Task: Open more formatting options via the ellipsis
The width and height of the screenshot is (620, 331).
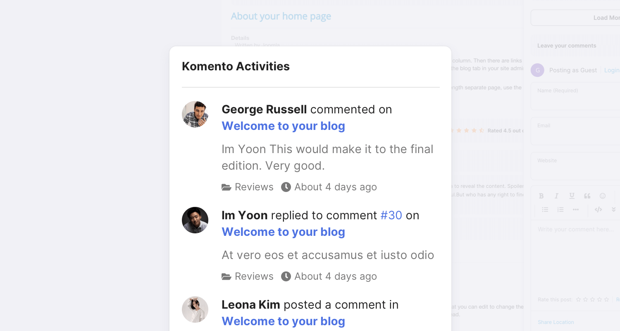Action: 576,209
